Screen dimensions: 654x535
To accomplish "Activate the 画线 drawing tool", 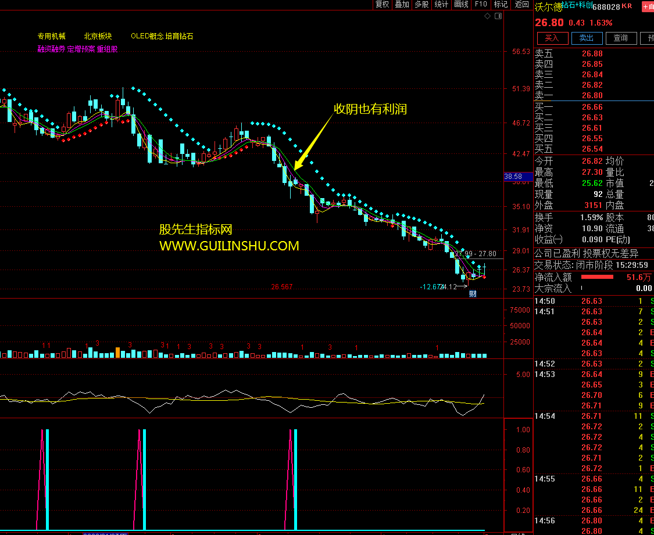I will (x=461, y=5).
